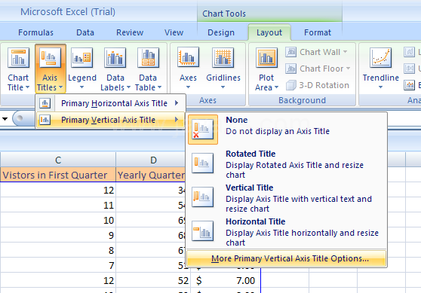Image resolution: width=421 pixels, height=293 pixels.
Task: Click the Primary Horizontal Axis Title icon
Action: point(45,103)
